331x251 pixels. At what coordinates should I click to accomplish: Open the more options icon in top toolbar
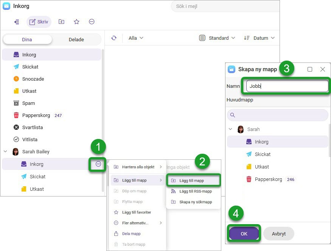[92, 22]
